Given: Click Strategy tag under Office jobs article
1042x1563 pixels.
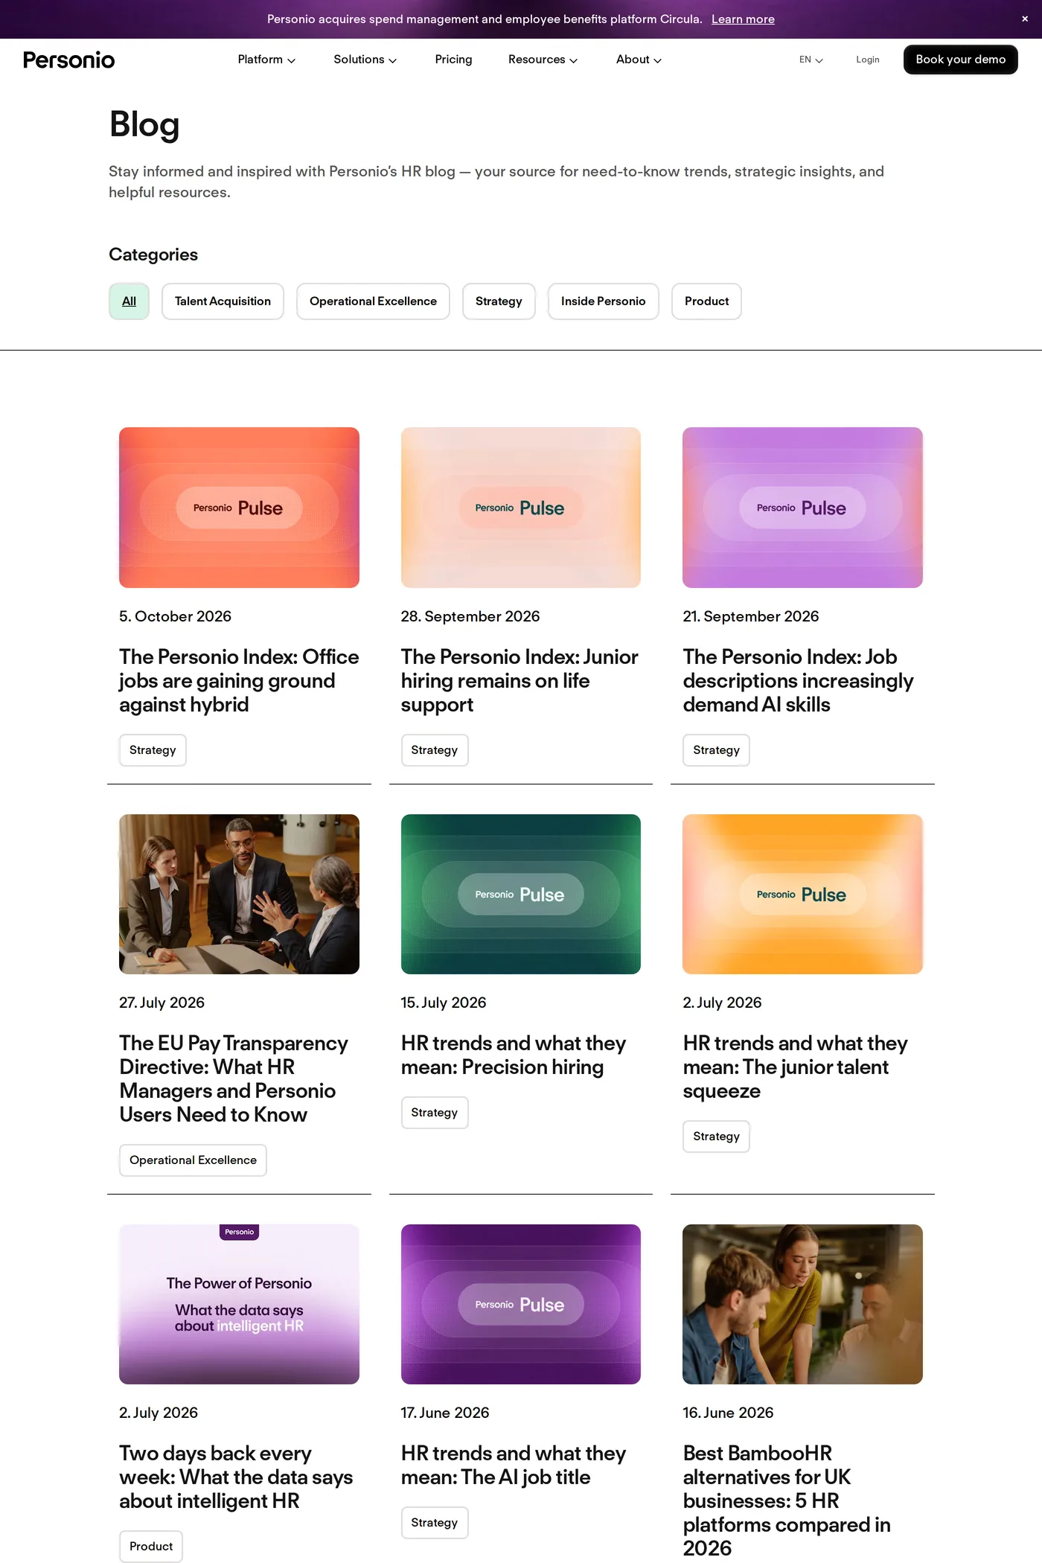Looking at the screenshot, I should [153, 750].
